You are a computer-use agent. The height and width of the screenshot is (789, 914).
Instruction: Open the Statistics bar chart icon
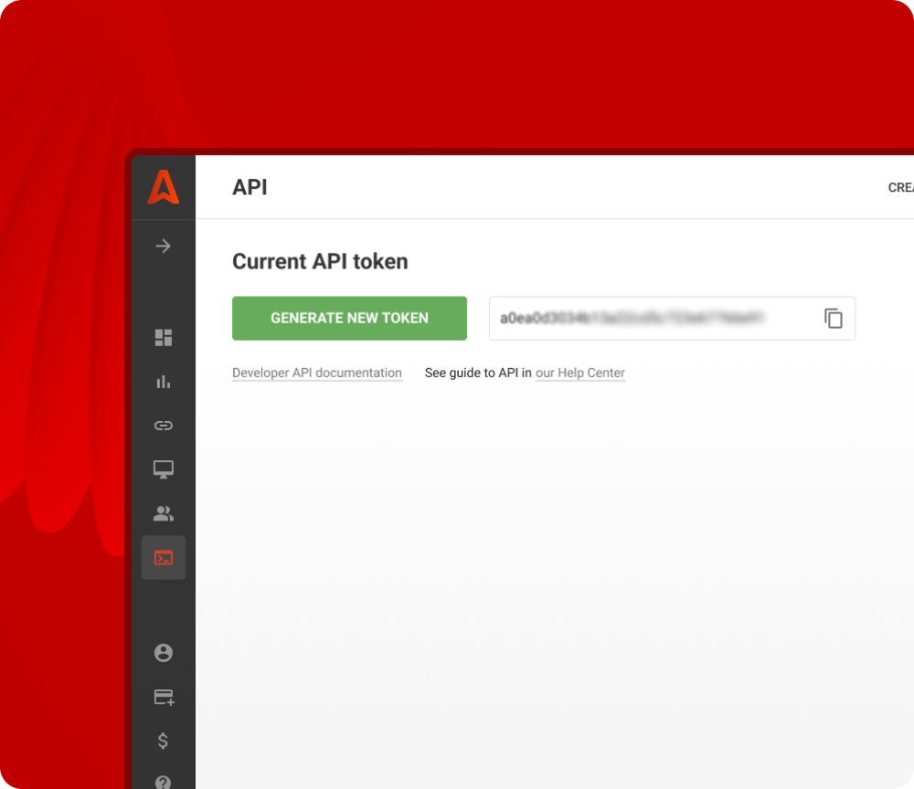click(164, 382)
